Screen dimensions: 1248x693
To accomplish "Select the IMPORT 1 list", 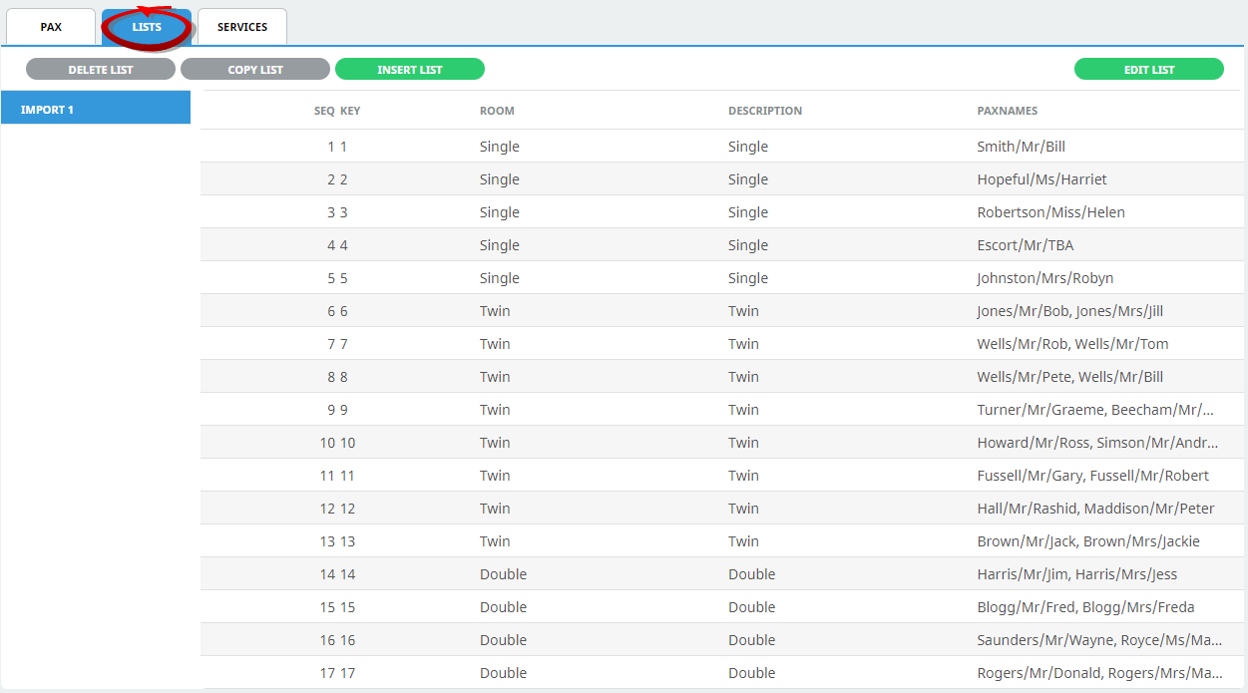I will tap(96, 109).
